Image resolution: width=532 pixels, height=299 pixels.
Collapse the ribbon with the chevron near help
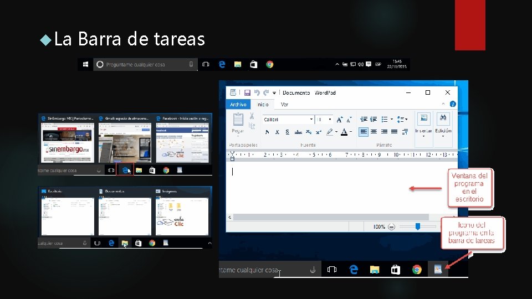[443, 104]
